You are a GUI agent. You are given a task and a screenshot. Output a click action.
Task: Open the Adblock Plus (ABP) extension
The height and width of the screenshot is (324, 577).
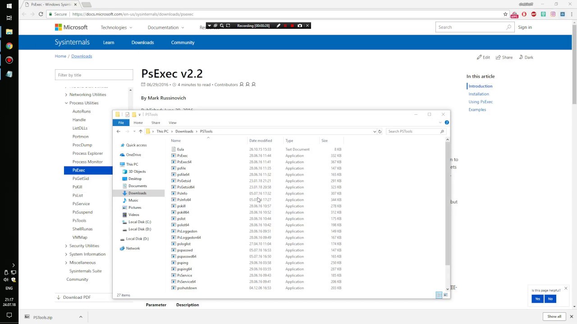click(534, 14)
